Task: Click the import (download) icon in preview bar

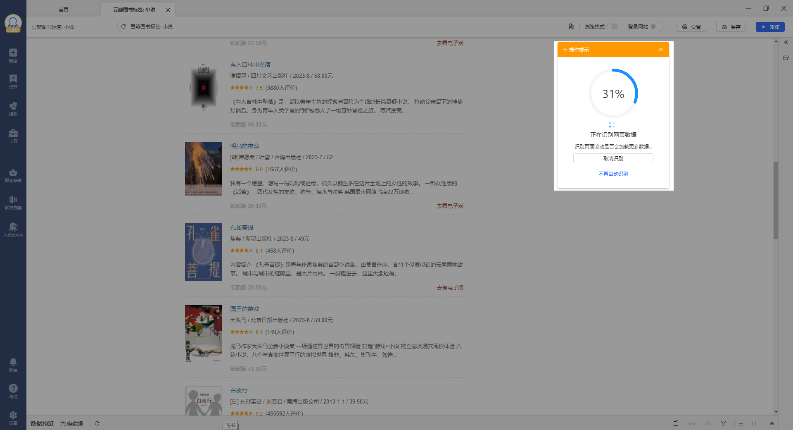Action: point(692,423)
